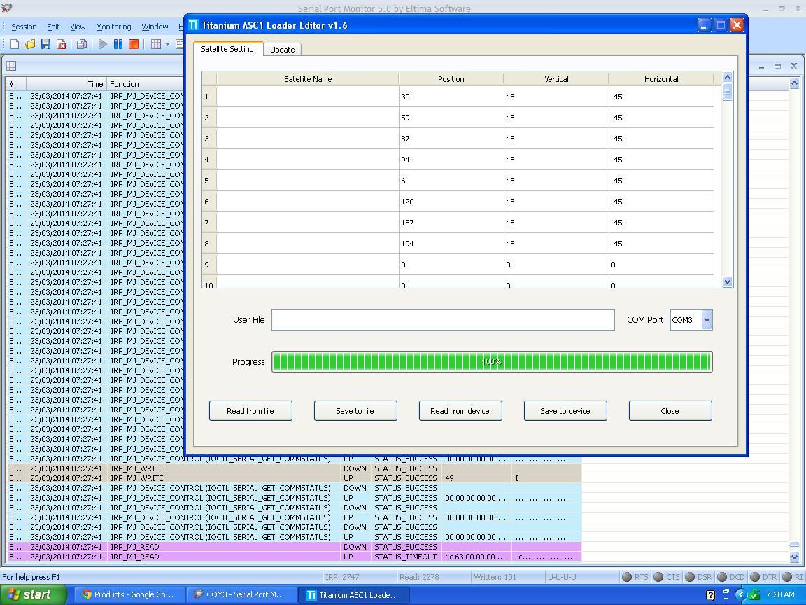The image size is (806, 605).
Task: Click the CTS status indicator
Action: coord(658,577)
